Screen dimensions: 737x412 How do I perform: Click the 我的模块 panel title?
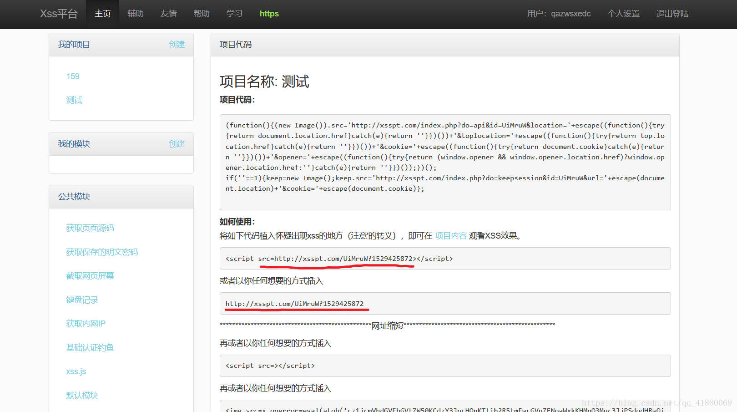[x=74, y=144]
